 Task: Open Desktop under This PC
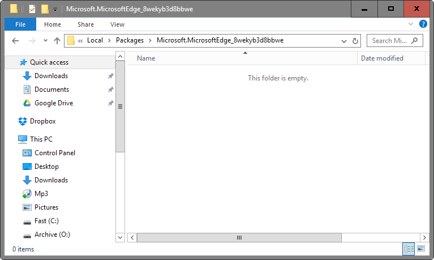click(46, 167)
